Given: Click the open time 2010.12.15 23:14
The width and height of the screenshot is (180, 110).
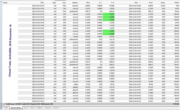Looking at the screenshot, I should click(38, 101).
